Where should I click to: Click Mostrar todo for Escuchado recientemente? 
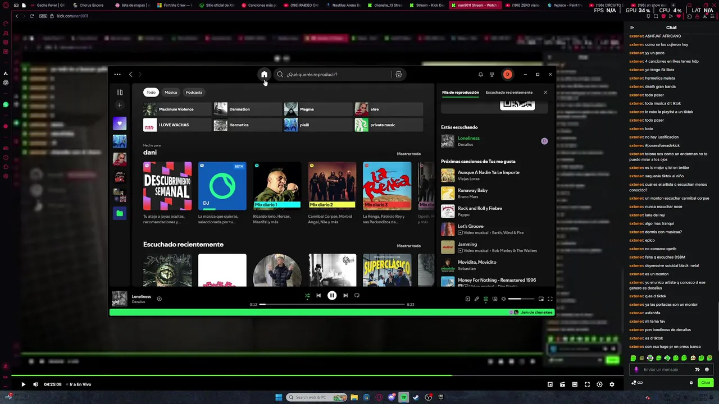(408, 246)
